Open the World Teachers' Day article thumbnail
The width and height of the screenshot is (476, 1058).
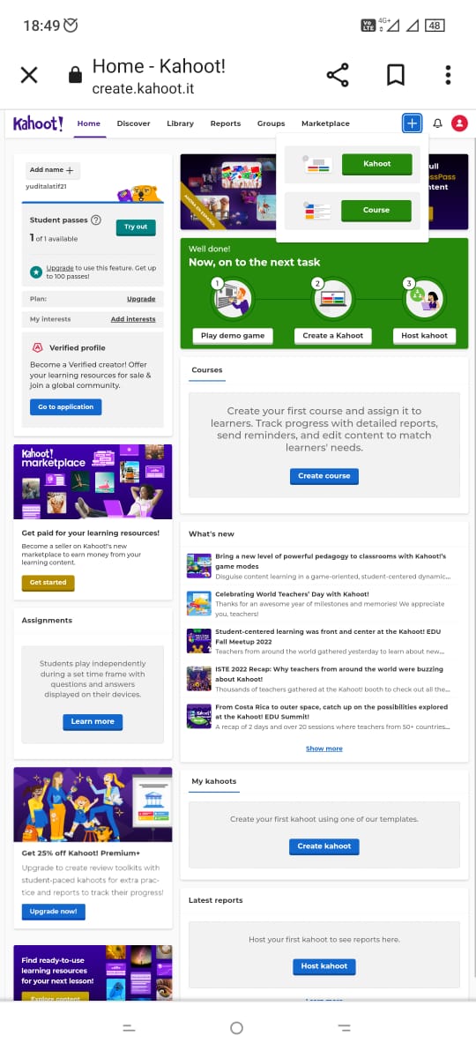pos(198,603)
